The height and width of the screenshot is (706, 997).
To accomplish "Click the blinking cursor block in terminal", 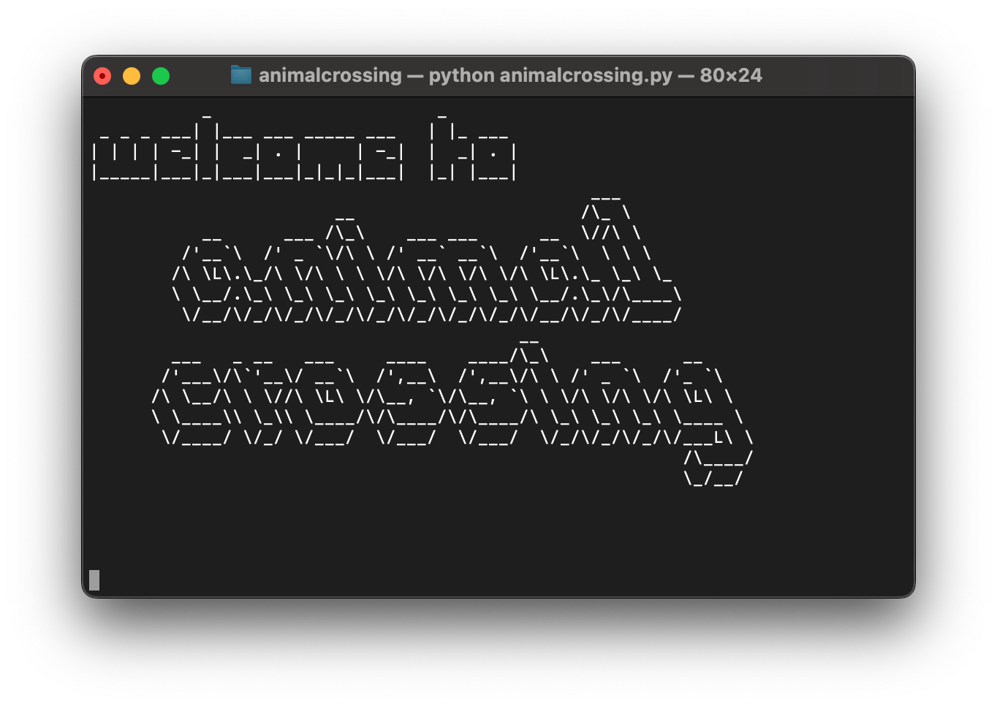I will pos(94,580).
